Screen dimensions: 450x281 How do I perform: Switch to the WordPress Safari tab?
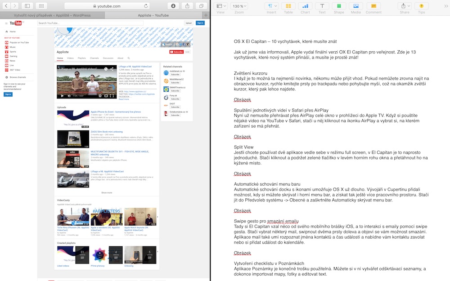[x=52, y=15]
